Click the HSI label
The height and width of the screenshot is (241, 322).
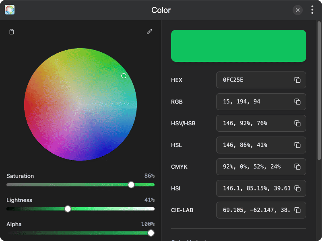click(x=175, y=188)
